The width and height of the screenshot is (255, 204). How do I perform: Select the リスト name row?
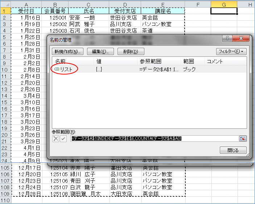(x=149, y=69)
